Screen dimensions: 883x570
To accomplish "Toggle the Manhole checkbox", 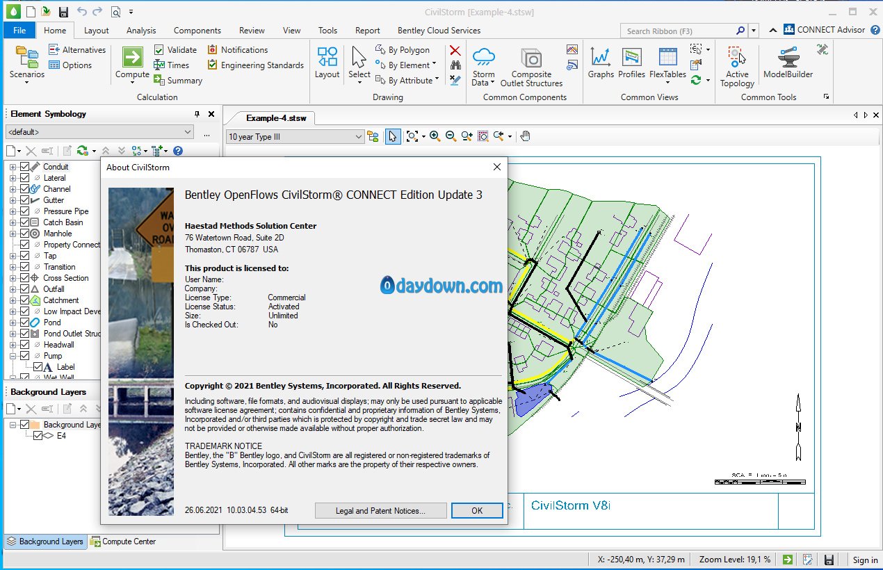I will click(x=25, y=234).
